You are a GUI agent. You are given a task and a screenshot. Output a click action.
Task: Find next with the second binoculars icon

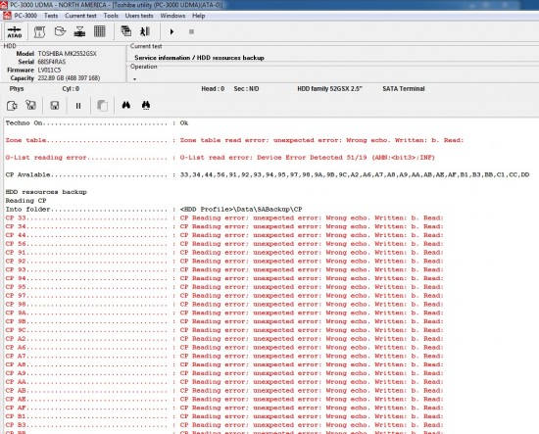(146, 105)
